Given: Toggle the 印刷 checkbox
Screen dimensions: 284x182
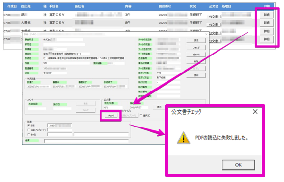Looking at the screenshot, I should pyautogui.click(x=29, y=126).
